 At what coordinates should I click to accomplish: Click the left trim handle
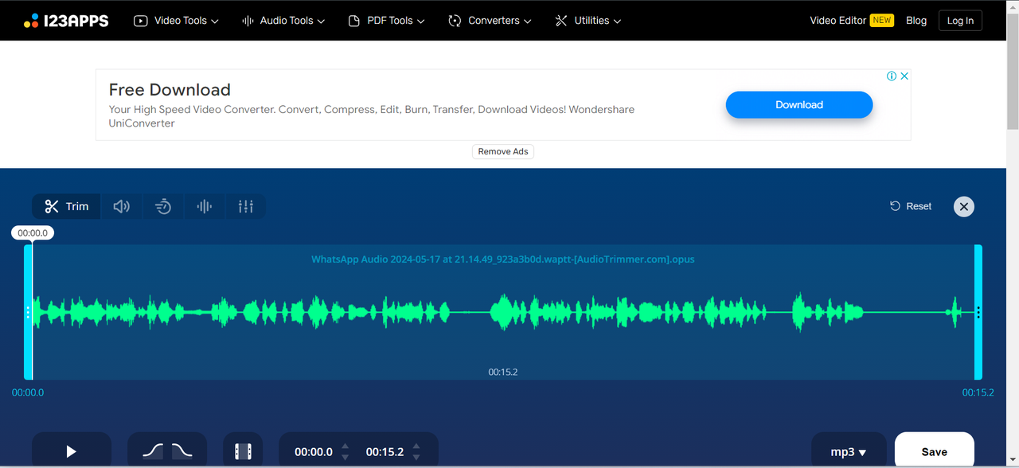tap(28, 312)
